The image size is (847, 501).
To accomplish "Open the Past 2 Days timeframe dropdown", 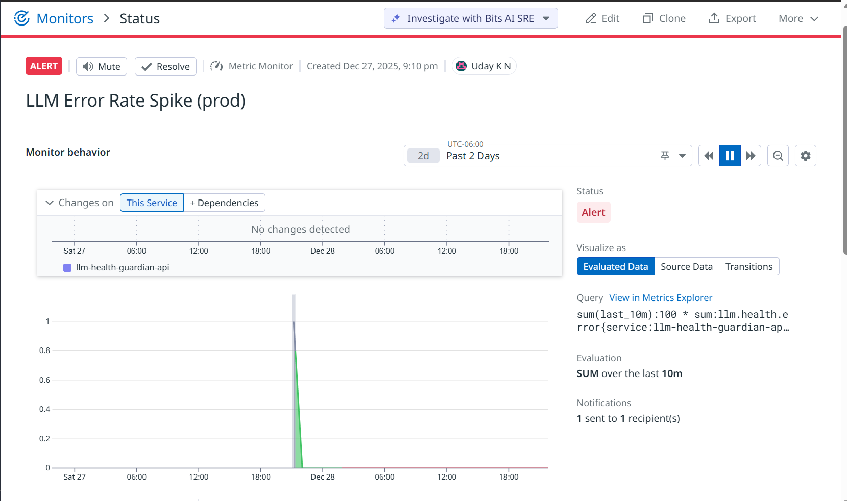I will (682, 156).
